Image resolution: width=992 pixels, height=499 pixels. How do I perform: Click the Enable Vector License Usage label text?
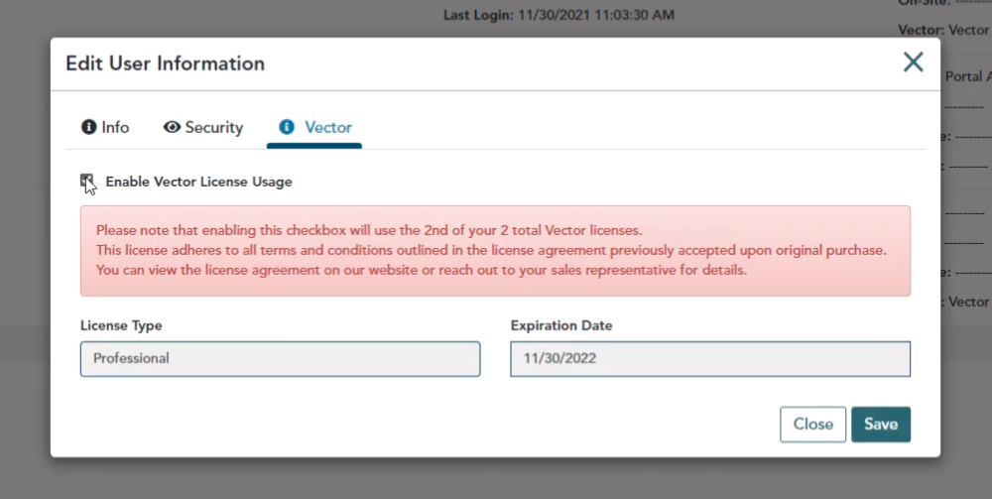[198, 182]
